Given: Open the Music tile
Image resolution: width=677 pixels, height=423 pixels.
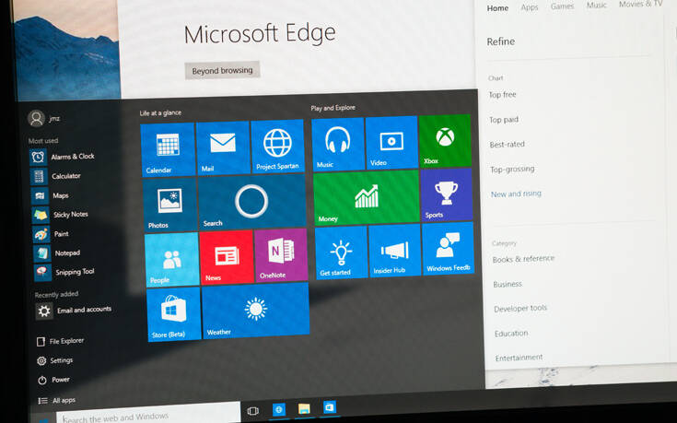Looking at the screenshot, I should coord(338,145).
